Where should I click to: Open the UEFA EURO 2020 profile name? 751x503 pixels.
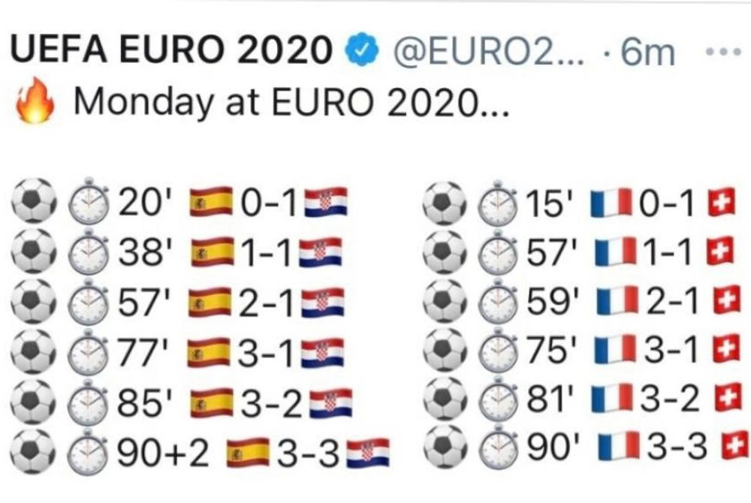point(172,51)
